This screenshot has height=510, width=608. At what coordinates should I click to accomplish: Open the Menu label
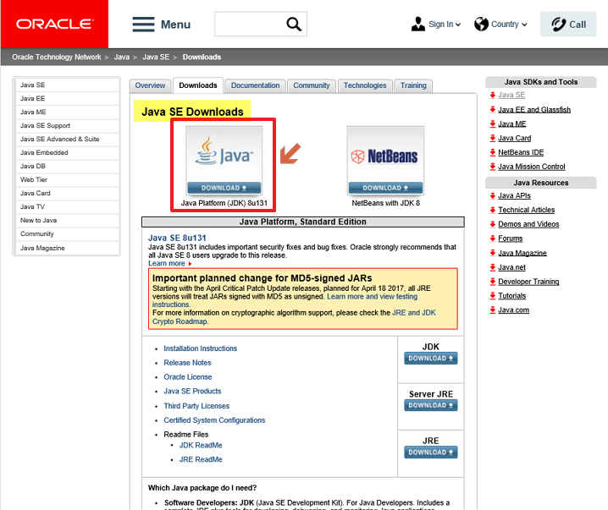[175, 25]
